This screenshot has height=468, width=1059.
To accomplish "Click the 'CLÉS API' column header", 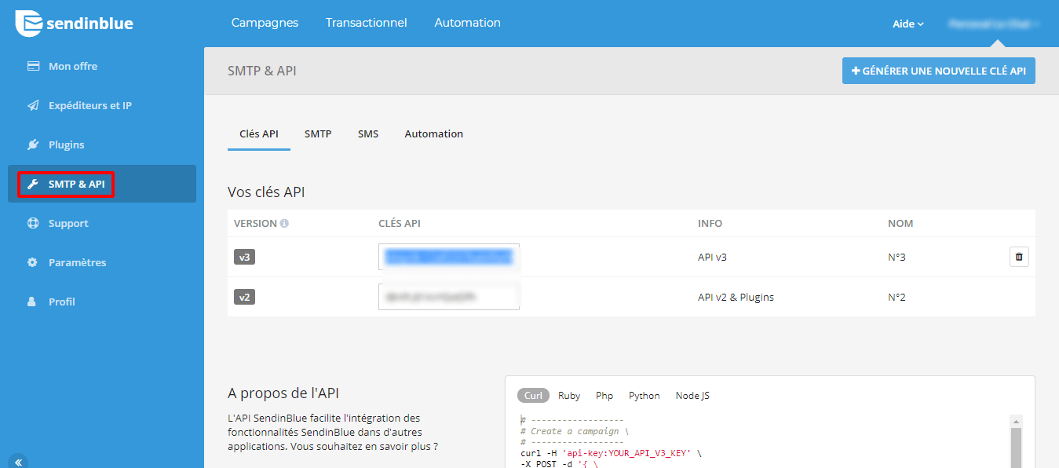I will [400, 223].
